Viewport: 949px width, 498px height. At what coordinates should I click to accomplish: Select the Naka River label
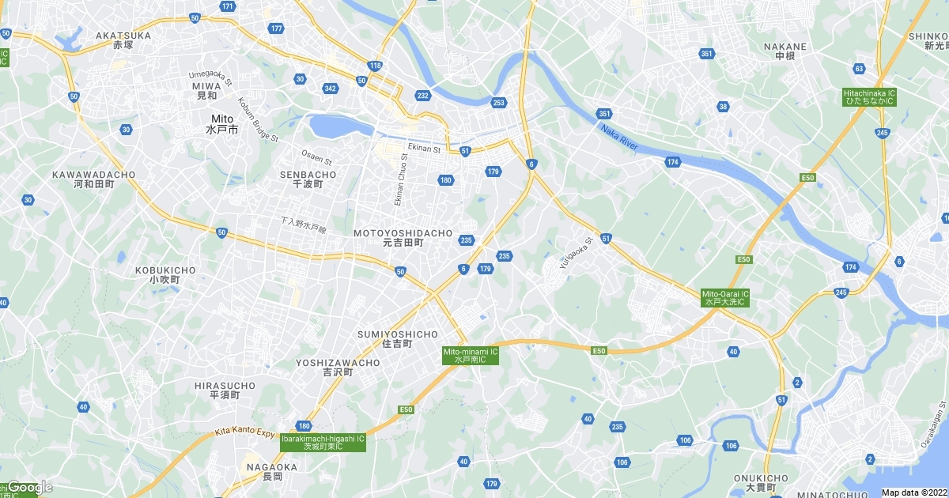tap(618, 137)
